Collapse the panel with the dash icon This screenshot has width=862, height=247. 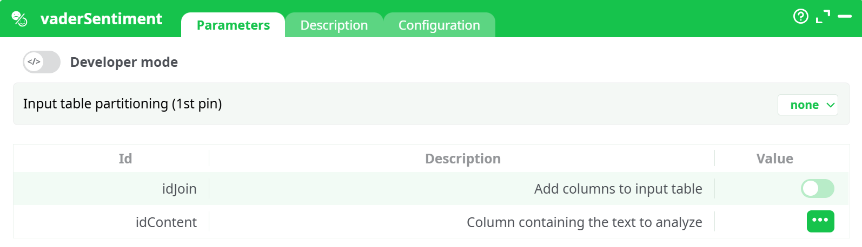pos(845,17)
